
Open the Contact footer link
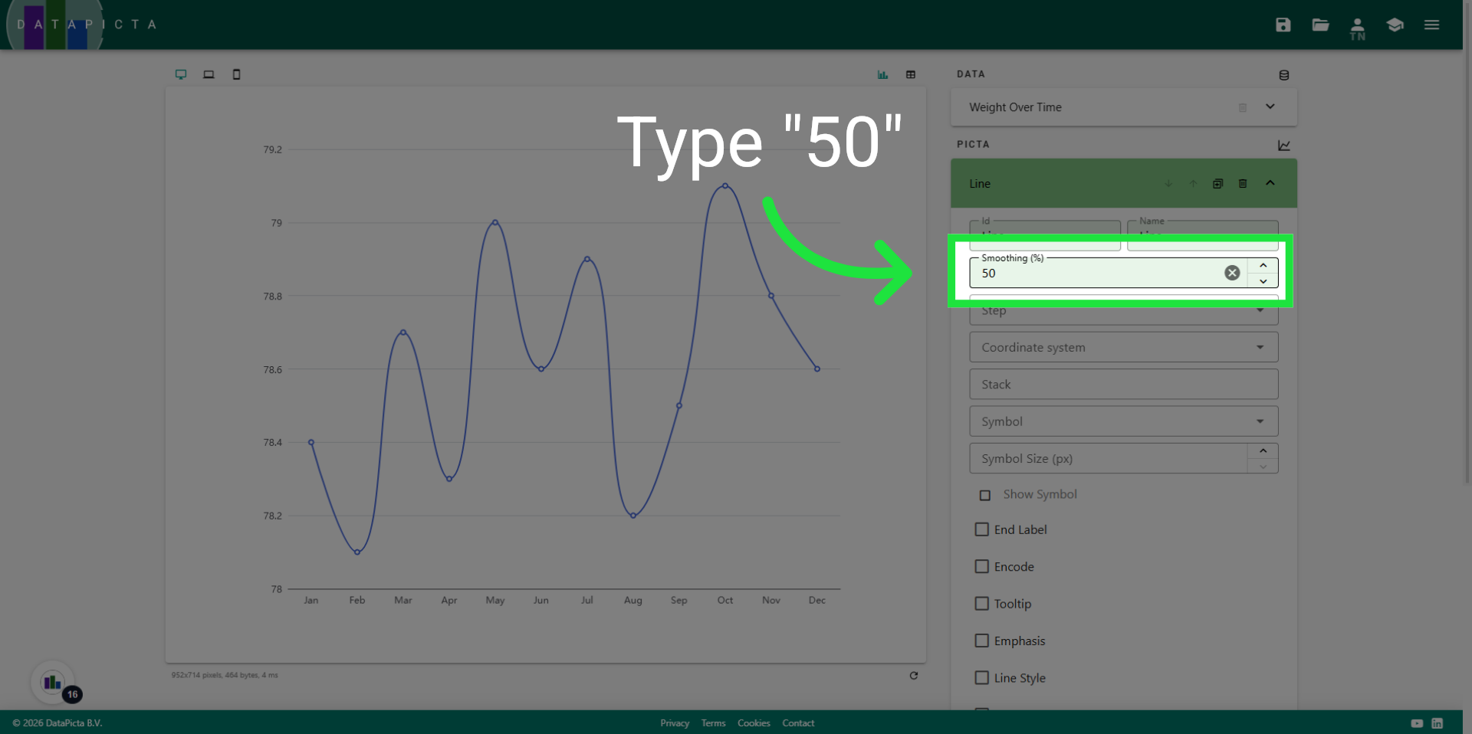797,723
